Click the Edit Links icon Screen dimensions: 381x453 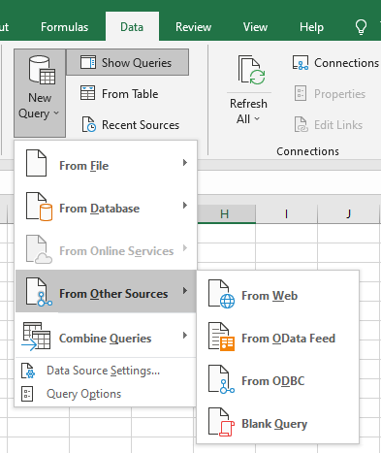301,124
